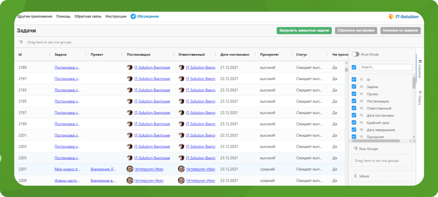438x197 pixels.
Task: Open the Filters side tab
Action: (x=420, y=98)
